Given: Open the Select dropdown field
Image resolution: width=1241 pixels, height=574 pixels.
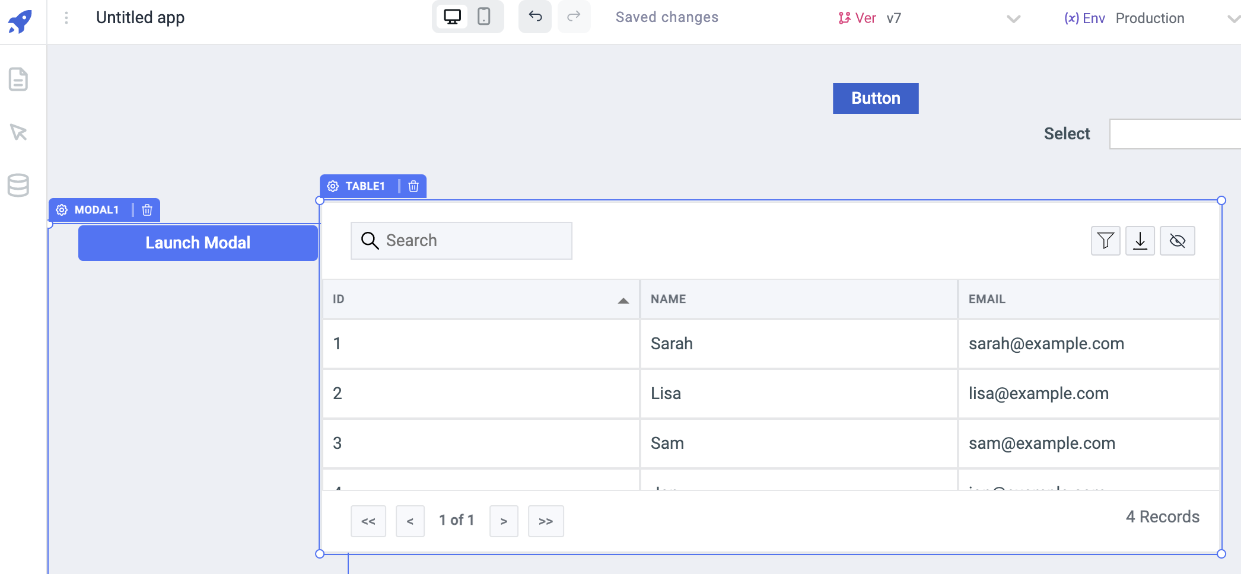Looking at the screenshot, I should tap(1175, 134).
